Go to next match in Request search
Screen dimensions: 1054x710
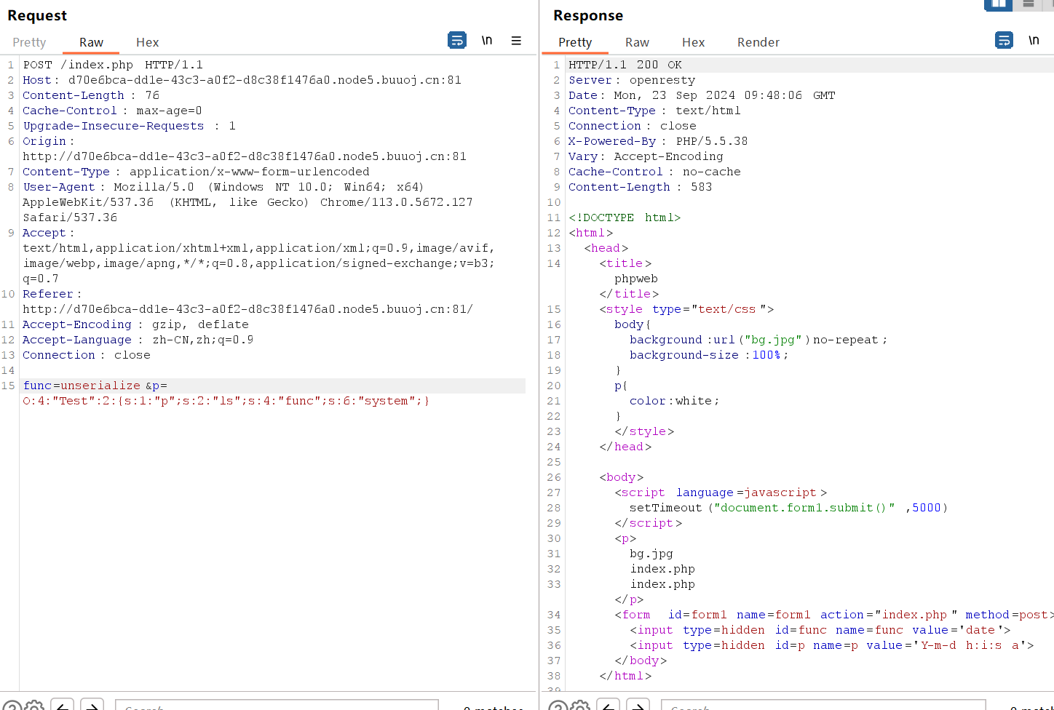click(x=92, y=705)
